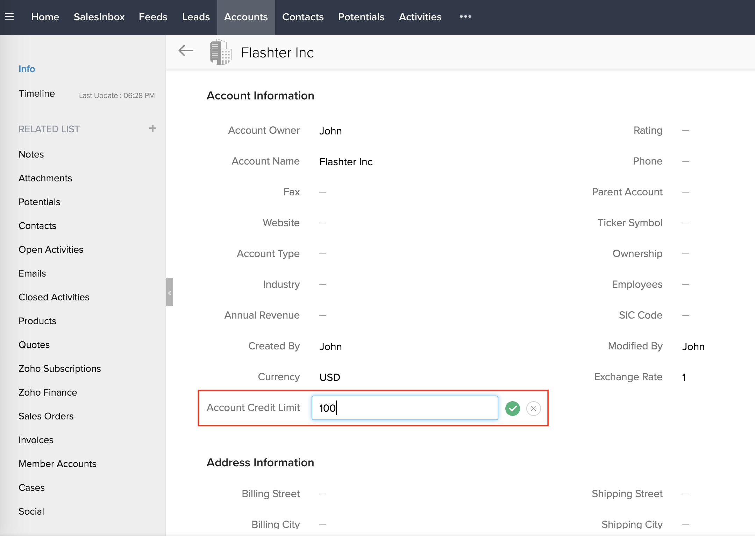Viewport: 755px width, 536px height.
Task: Click the back arrow icon
Action: coord(186,51)
